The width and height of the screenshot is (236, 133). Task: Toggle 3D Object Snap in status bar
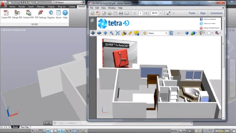(56, 131)
